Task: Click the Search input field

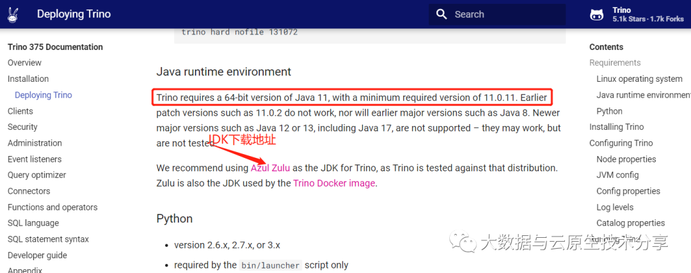Action: tap(505, 15)
